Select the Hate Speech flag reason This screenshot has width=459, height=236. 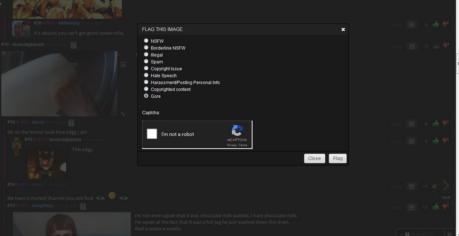146,75
